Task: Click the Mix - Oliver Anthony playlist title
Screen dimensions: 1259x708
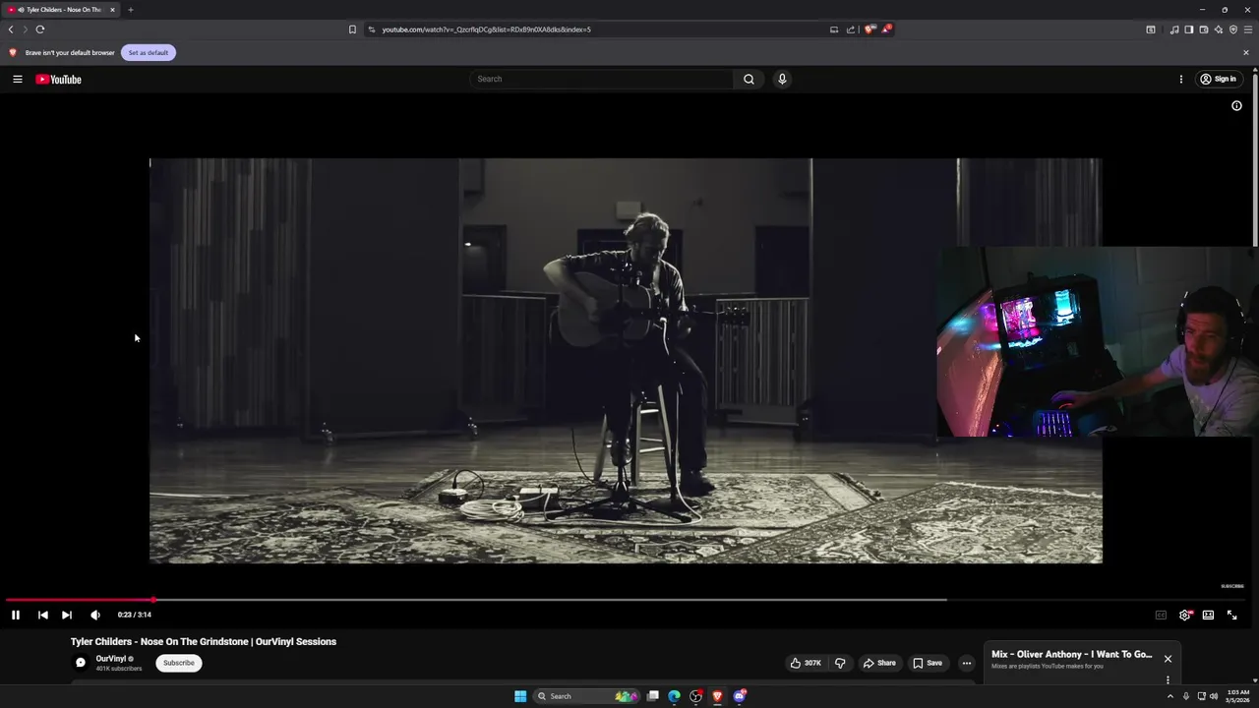Action: coord(1071,654)
